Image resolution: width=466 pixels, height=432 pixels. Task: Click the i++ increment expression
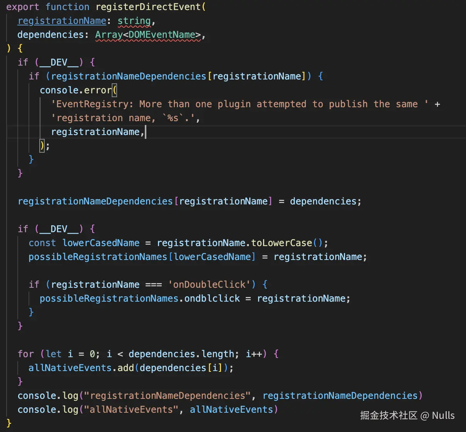[254, 354]
